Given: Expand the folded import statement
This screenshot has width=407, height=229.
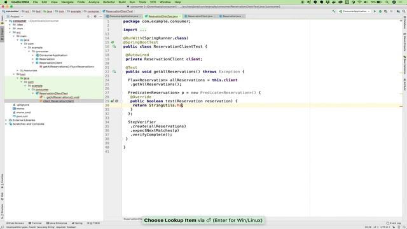Looking at the screenshot, I should pyautogui.click(x=142, y=30).
